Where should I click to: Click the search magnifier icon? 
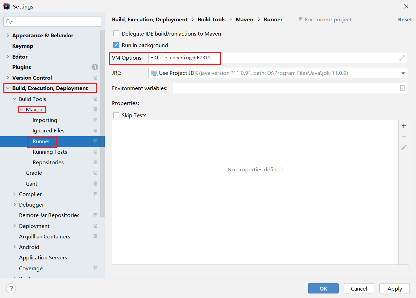9,22
